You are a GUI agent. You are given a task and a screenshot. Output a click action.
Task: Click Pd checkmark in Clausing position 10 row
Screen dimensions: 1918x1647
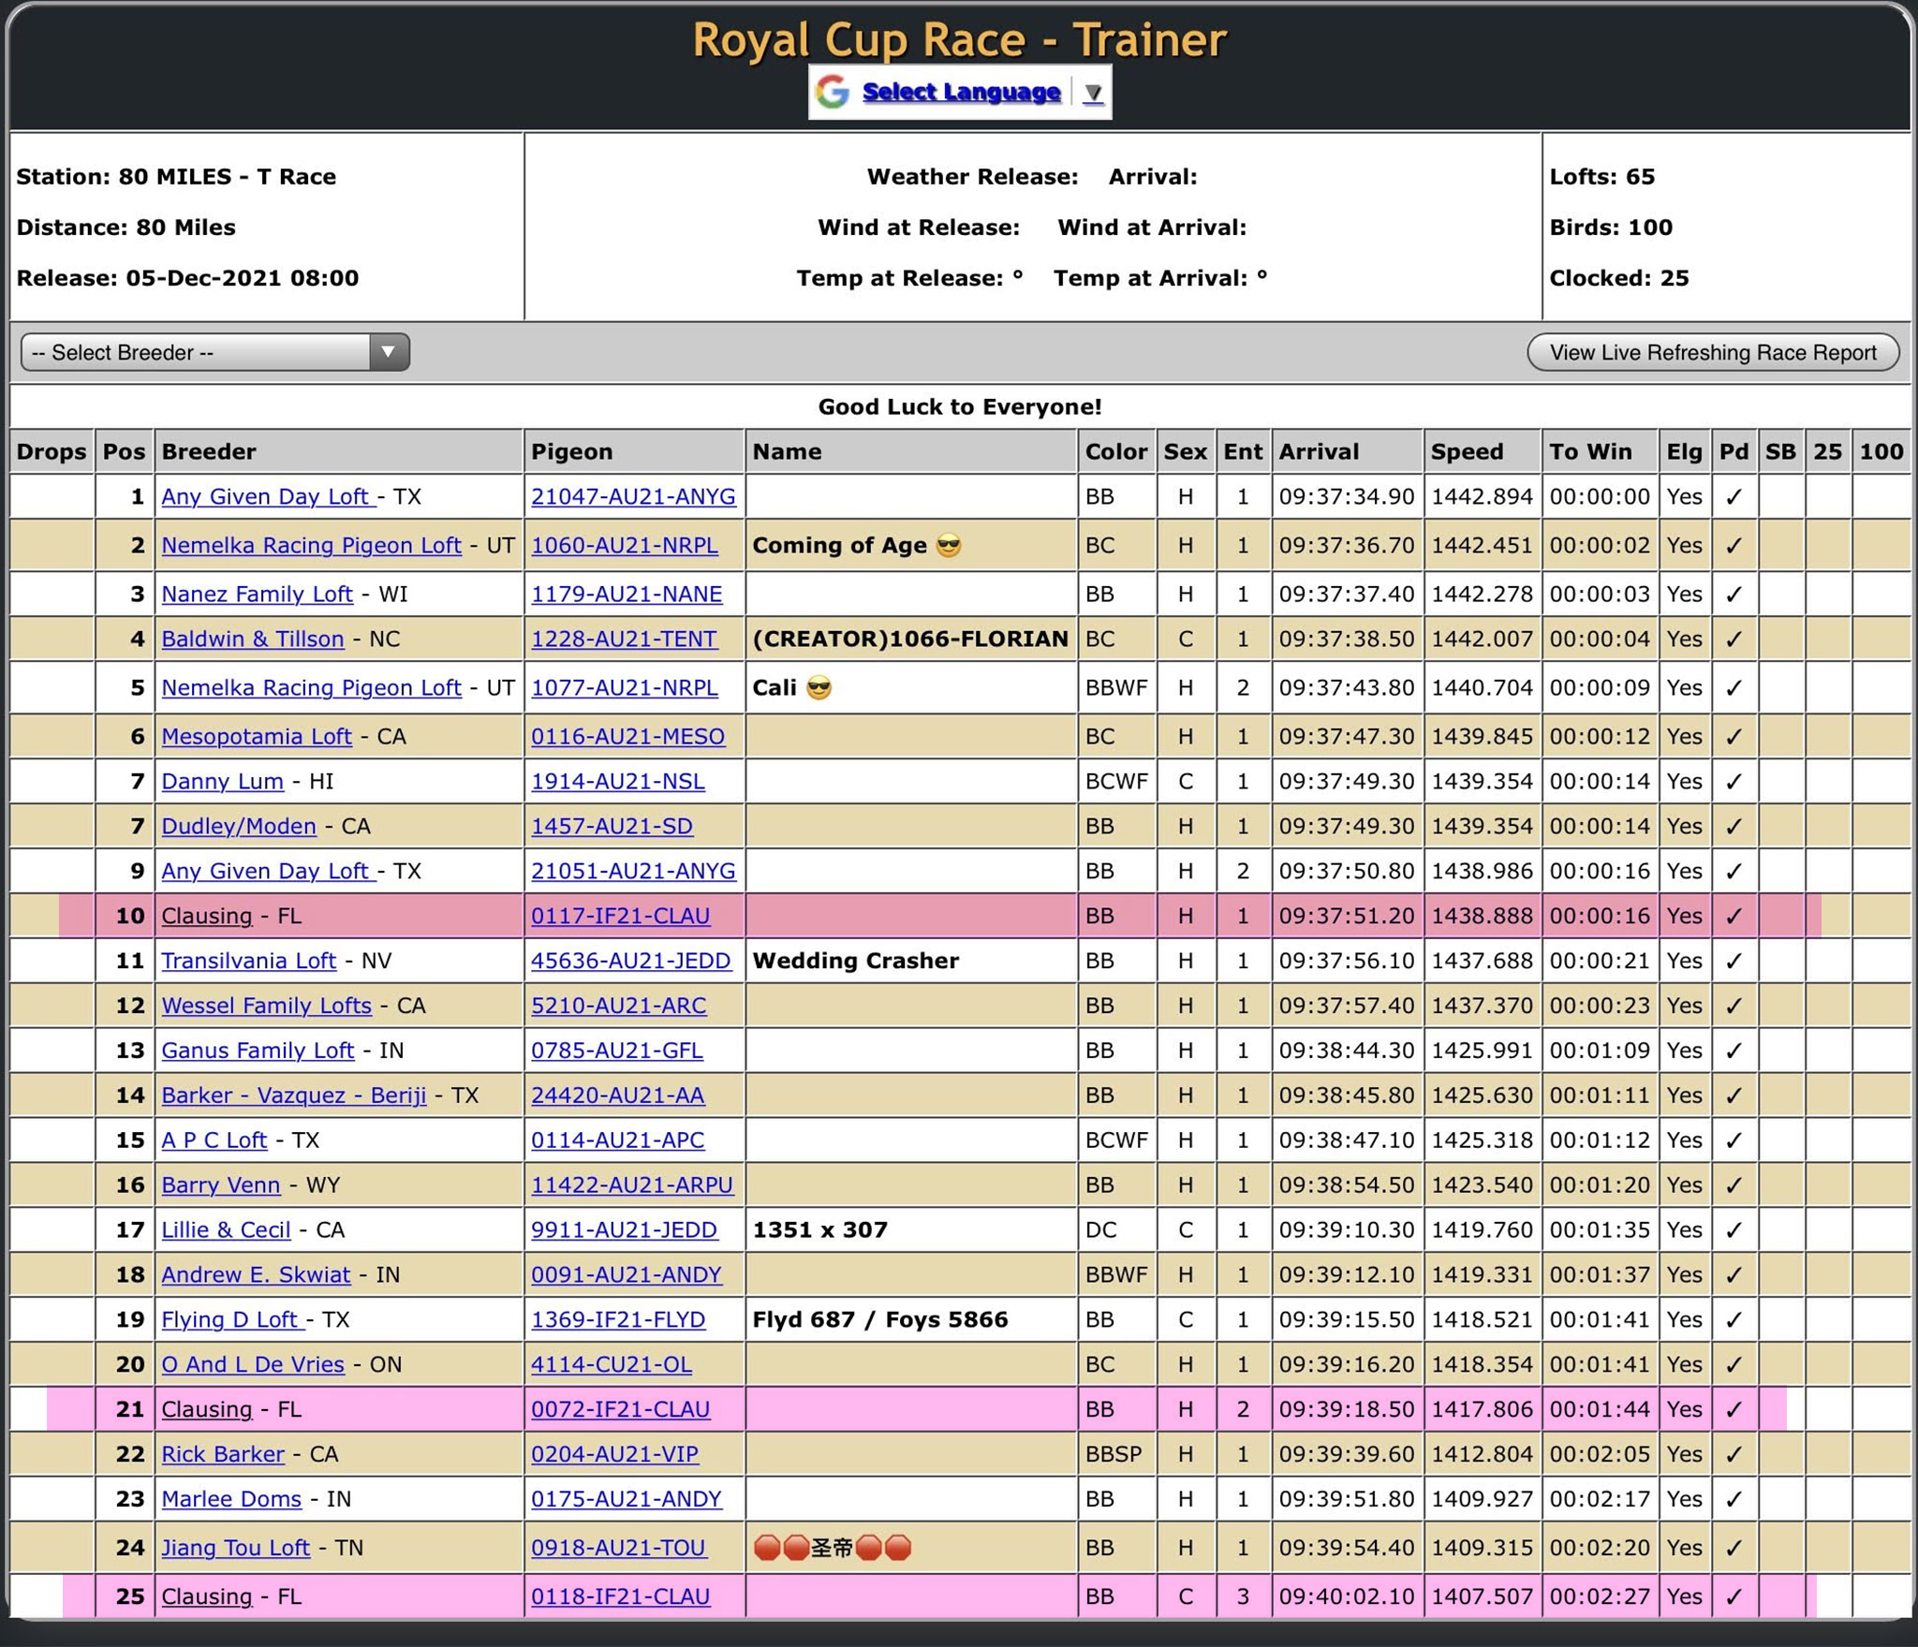[x=1734, y=916]
